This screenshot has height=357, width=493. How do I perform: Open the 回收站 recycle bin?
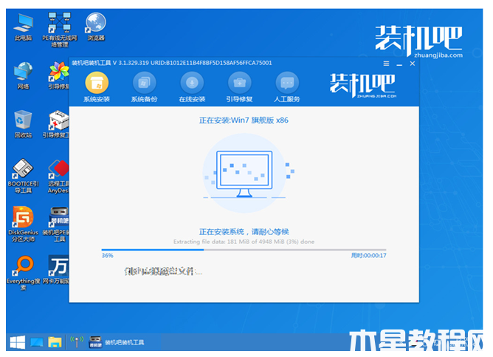[24, 124]
